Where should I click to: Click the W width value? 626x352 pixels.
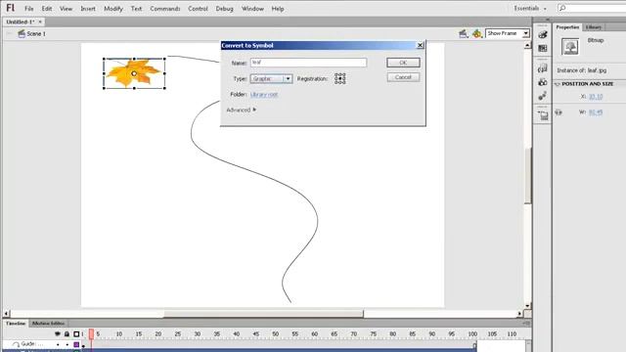pos(596,112)
